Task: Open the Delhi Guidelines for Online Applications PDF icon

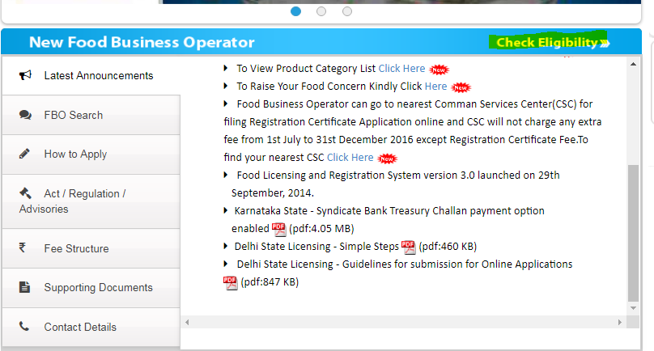Action: [231, 282]
